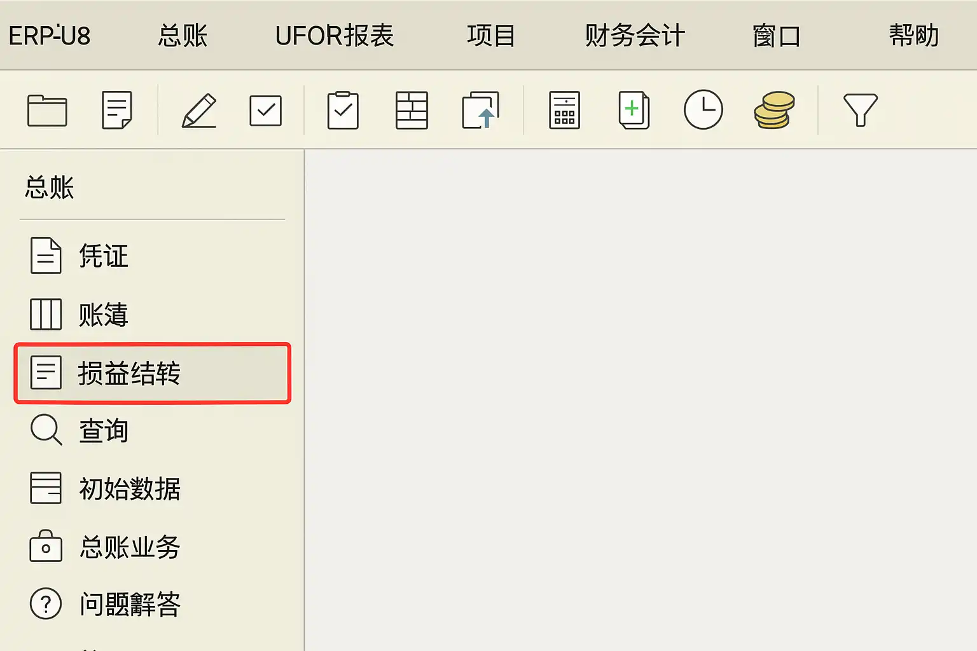This screenshot has height=651, width=977.
Task: Open the 帮助 menu
Action: (914, 36)
